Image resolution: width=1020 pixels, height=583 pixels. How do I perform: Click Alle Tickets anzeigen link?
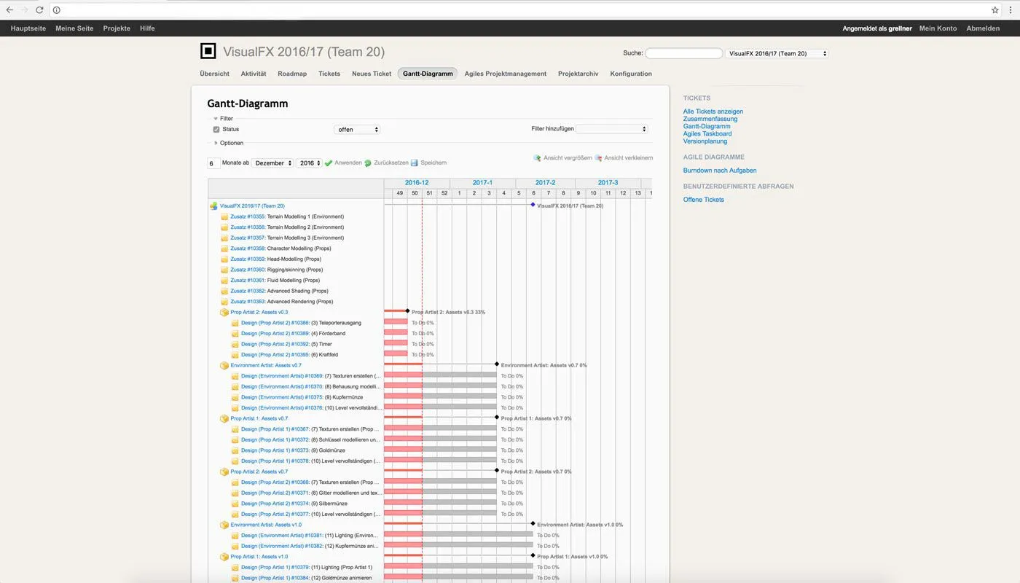(713, 111)
